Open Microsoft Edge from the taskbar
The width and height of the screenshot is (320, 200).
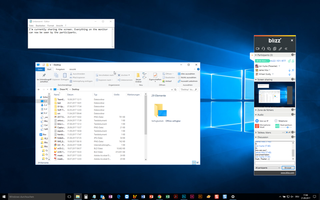119,197
